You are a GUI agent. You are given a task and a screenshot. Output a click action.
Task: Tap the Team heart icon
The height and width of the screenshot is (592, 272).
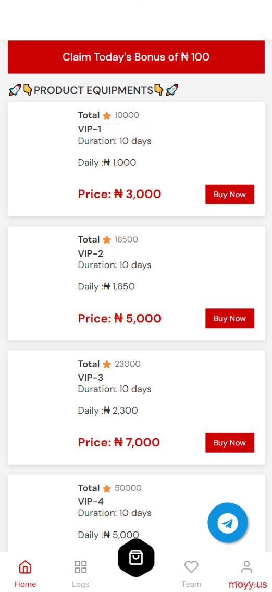coord(191,567)
